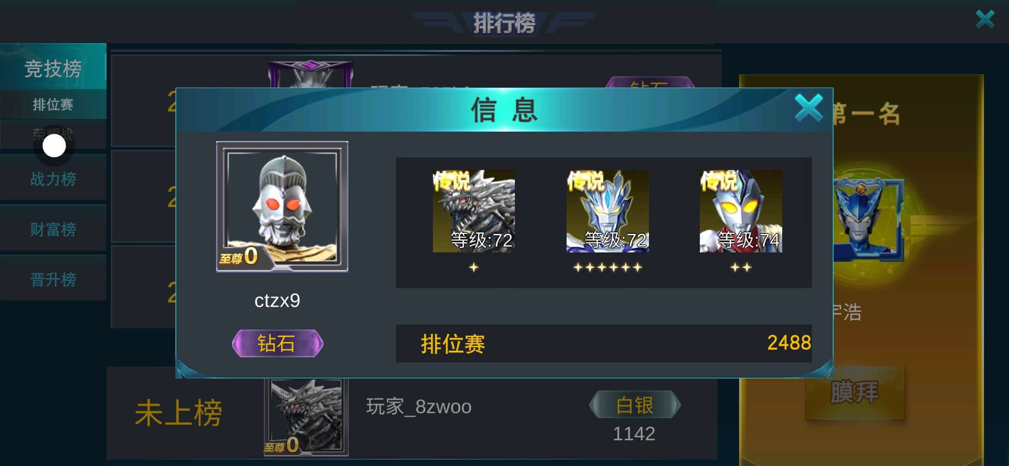Click the purple 钻石 rank badge in popup

[x=277, y=343]
